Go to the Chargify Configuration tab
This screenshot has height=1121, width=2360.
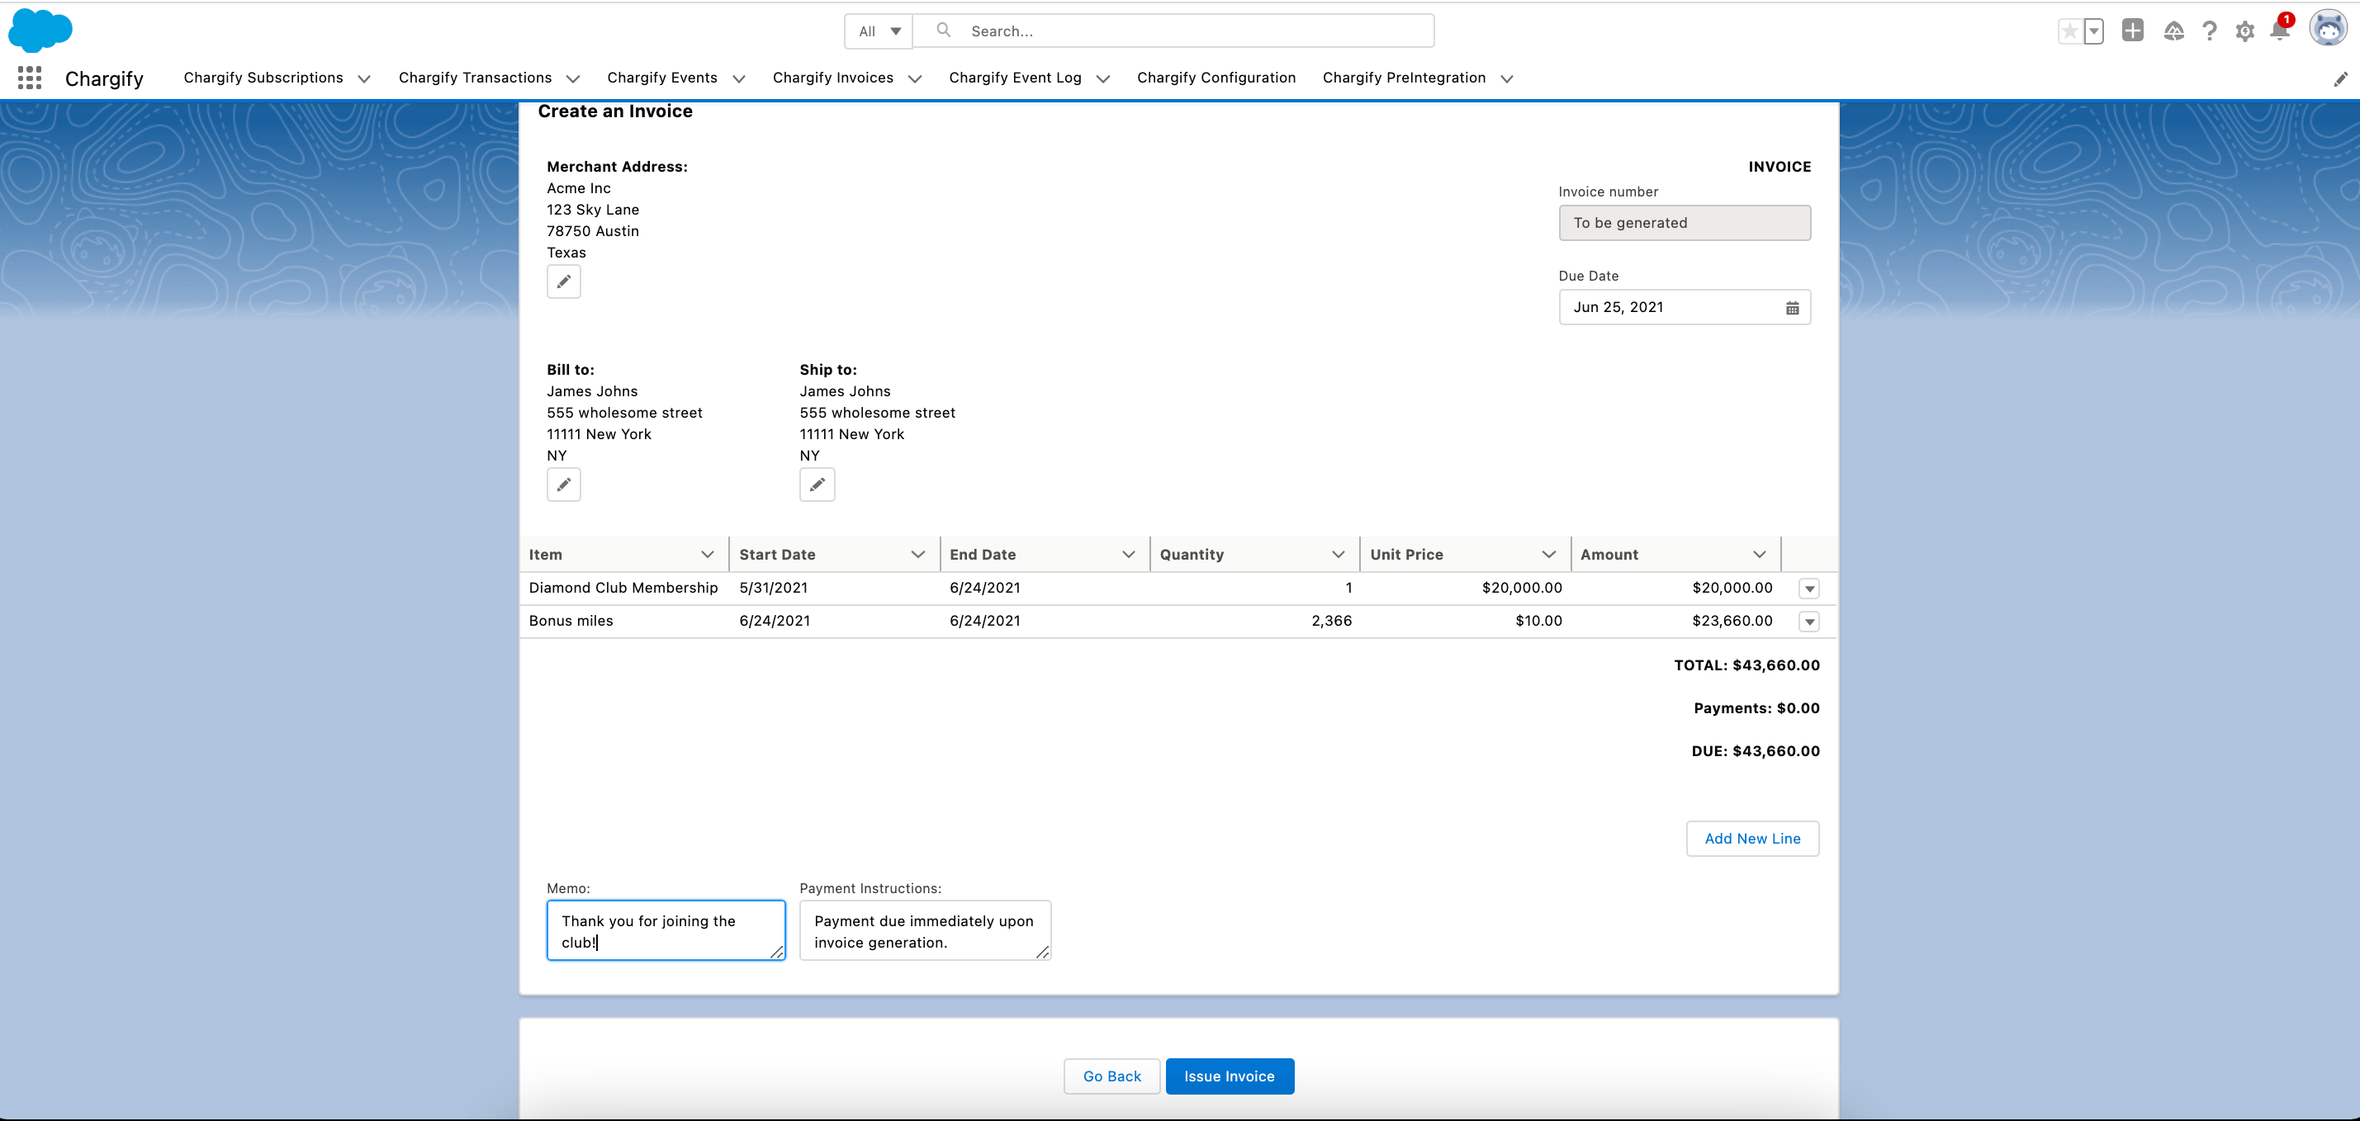point(1216,78)
